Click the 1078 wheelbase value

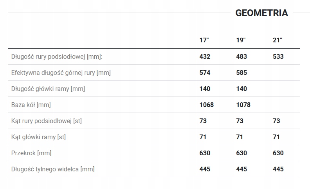pyautogui.click(x=243, y=105)
